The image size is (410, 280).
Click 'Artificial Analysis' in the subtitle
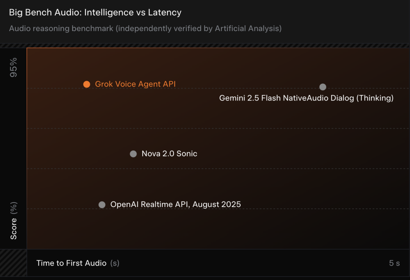[248, 28]
